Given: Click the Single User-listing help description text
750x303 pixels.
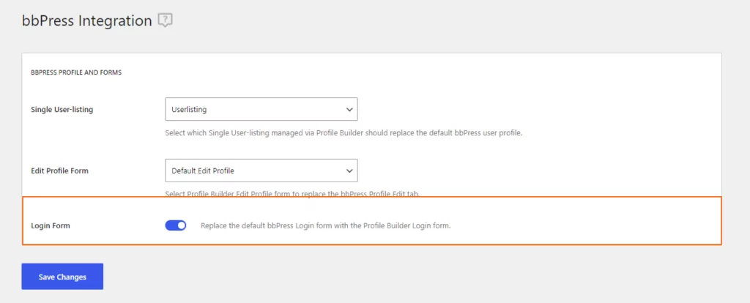Looking at the screenshot, I should (344, 133).
